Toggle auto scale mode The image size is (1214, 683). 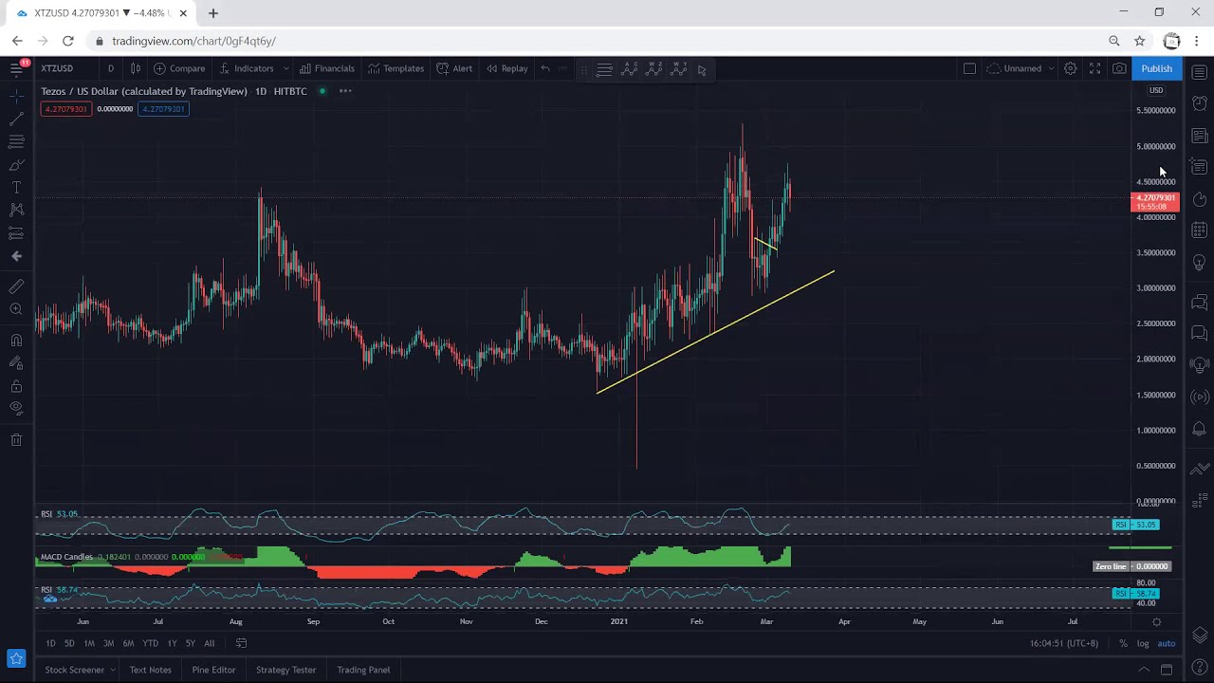pos(1166,643)
